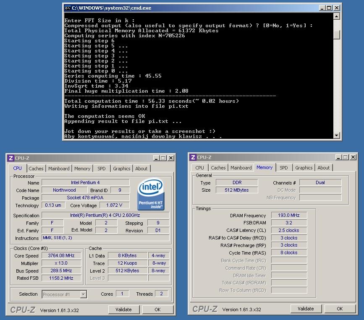364x320 pixels.
Task: Click the Cycle Time tRAS value 8 clocks
Action: tap(289, 252)
